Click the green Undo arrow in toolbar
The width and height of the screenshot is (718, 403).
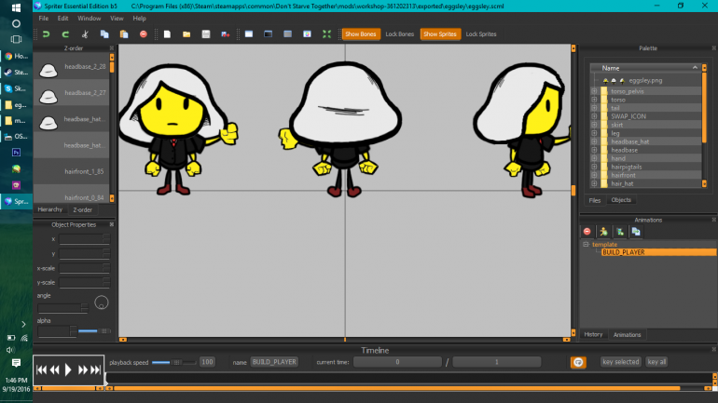pyautogui.click(x=46, y=34)
